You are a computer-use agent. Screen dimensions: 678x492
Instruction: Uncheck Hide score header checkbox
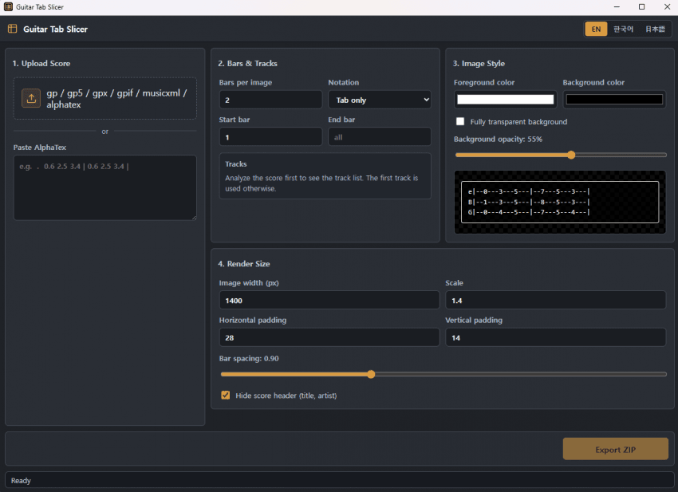pyautogui.click(x=225, y=396)
